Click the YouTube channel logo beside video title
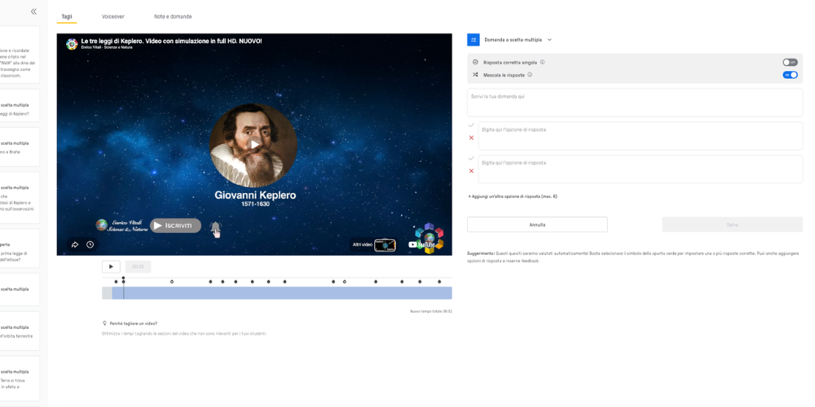This screenshot has height=407, width=815. coord(72,44)
